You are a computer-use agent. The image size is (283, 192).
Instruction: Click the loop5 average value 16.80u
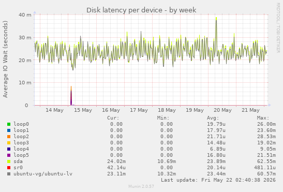click(216, 155)
